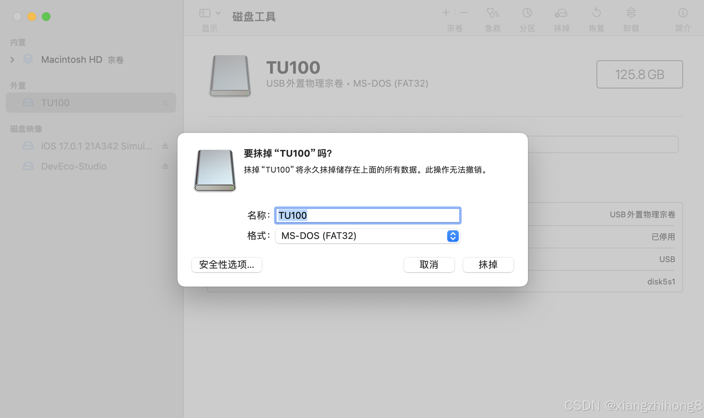704x418 pixels.
Task: Open Security Options (安全性选项...) button
Action: tap(226, 265)
